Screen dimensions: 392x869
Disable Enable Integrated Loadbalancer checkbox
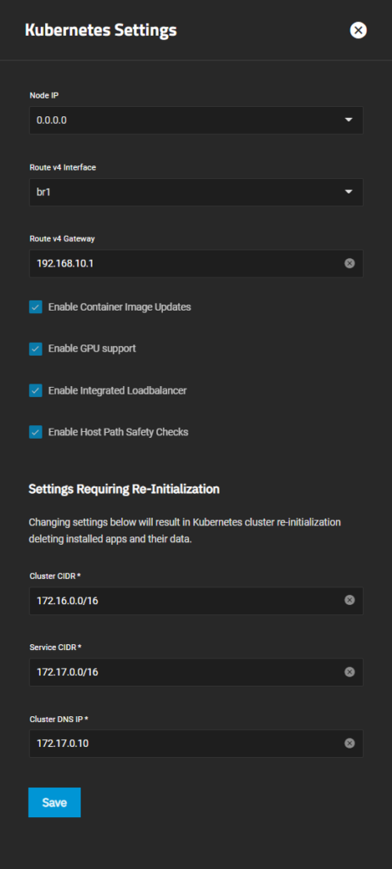pyautogui.click(x=36, y=390)
